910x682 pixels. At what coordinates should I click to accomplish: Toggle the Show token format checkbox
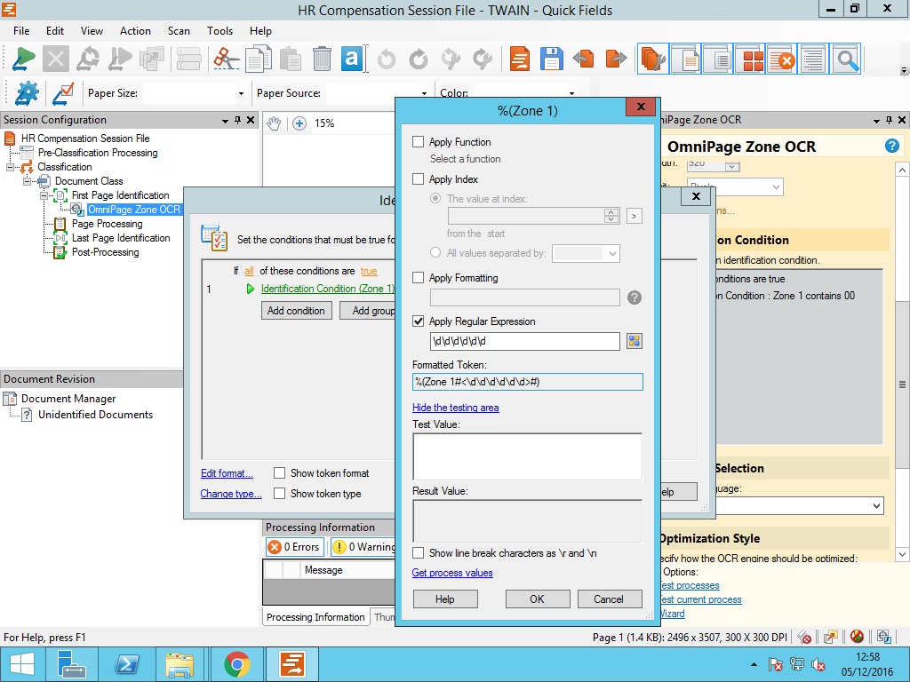tap(280, 473)
